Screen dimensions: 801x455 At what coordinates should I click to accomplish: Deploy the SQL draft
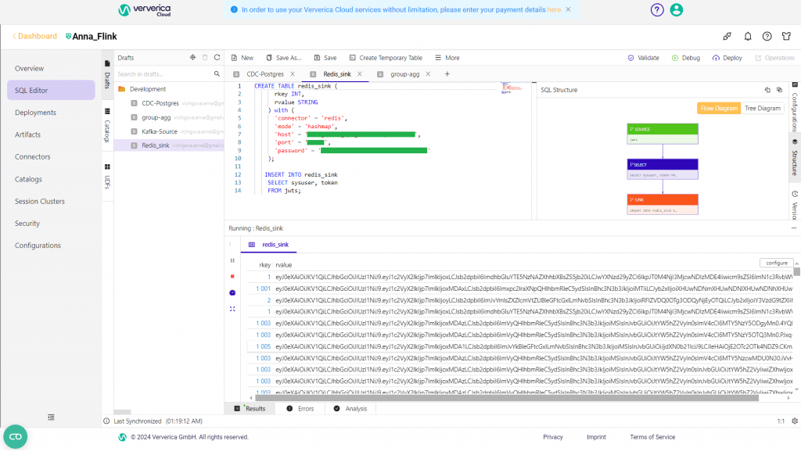pyautogui.click(x=727, y=58)
